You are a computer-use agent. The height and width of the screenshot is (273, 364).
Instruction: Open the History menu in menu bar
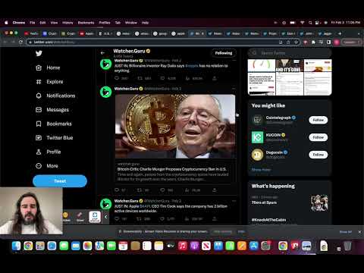[67, 23]
